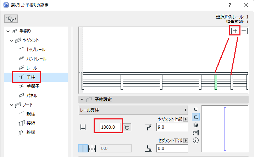The height and width of the screenshot is (157, 255).
Task: Click the help question mark button
Action: (229, 5)
